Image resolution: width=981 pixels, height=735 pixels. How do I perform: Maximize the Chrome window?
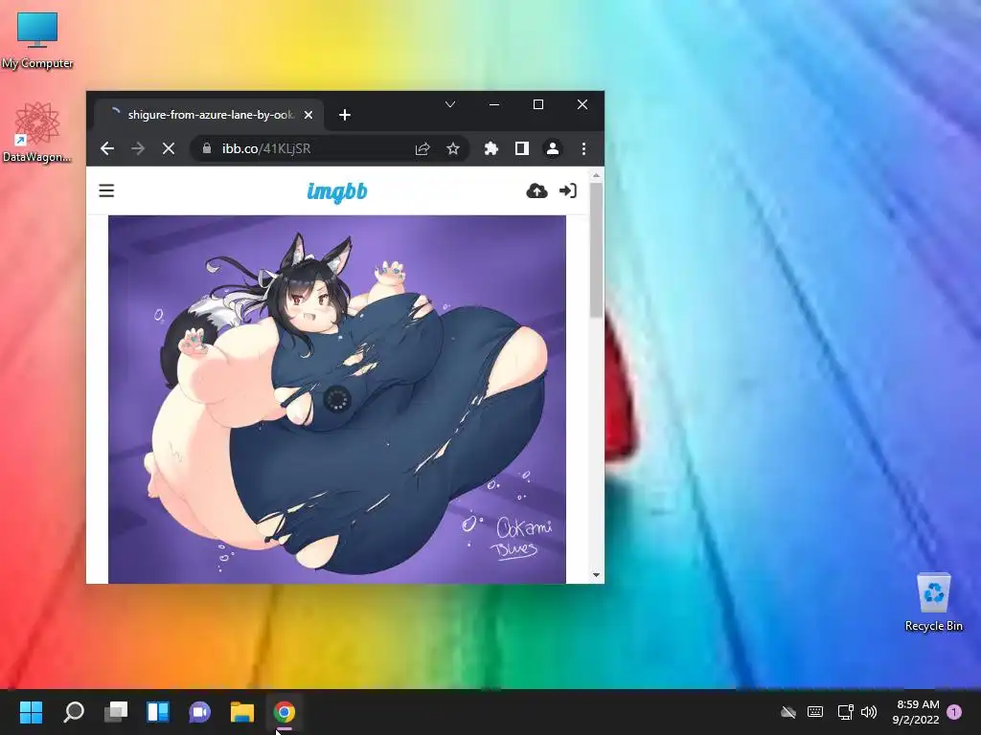coord(538,104)
